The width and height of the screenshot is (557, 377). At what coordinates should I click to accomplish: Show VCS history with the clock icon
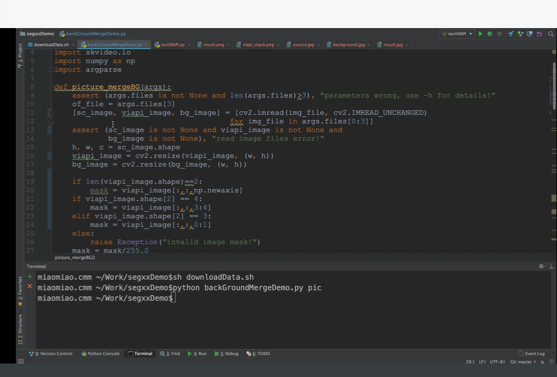[530, 34]
